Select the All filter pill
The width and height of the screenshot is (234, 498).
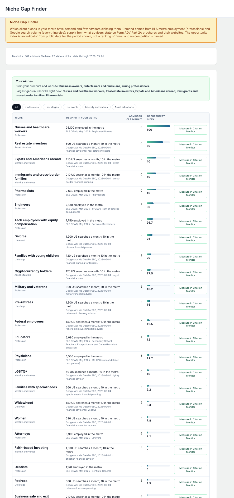16,107
